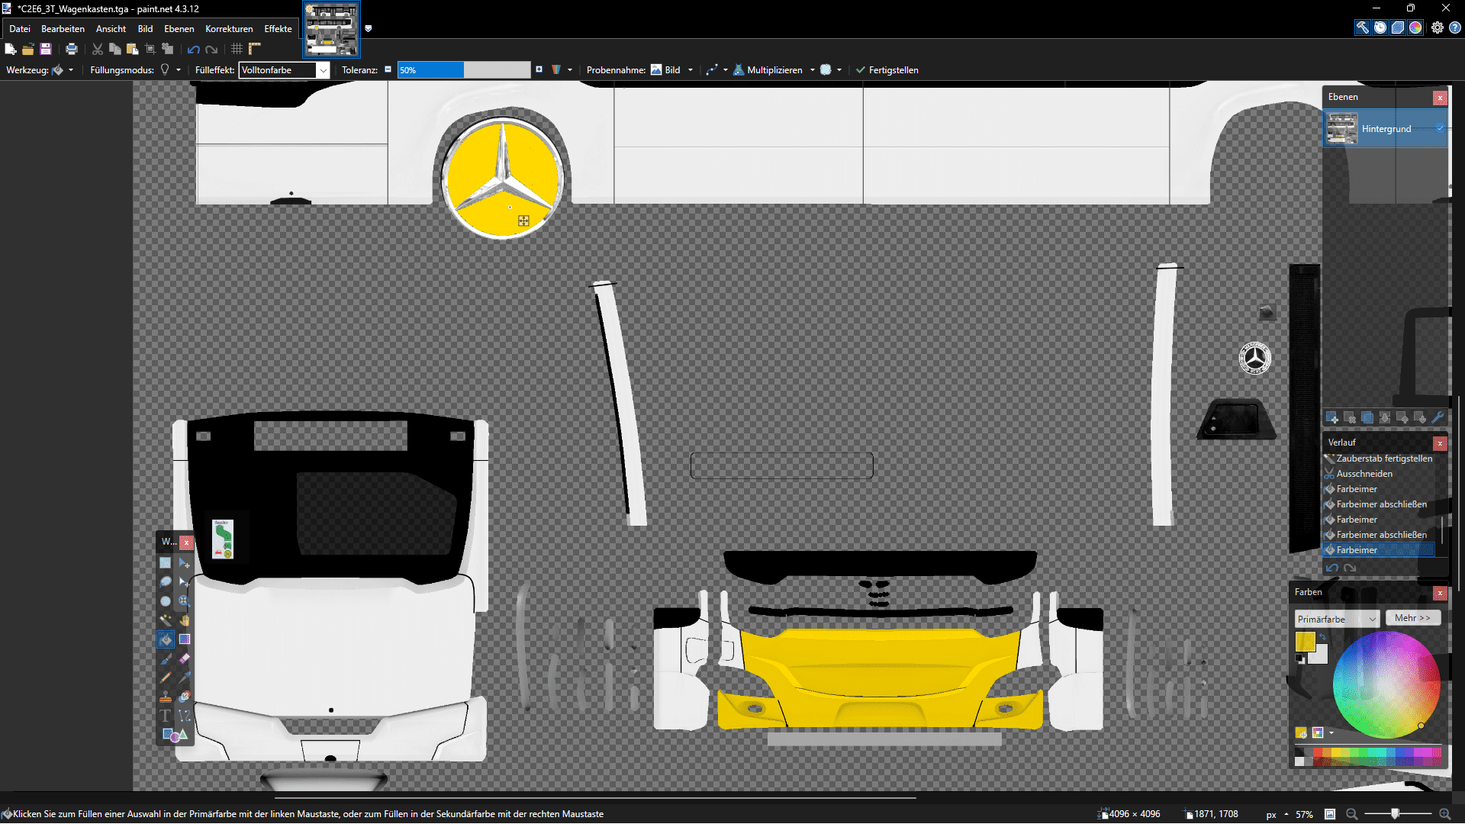Screen dimensions: 1465x824
Task: Select the Text tool
Action: (166, 715)
